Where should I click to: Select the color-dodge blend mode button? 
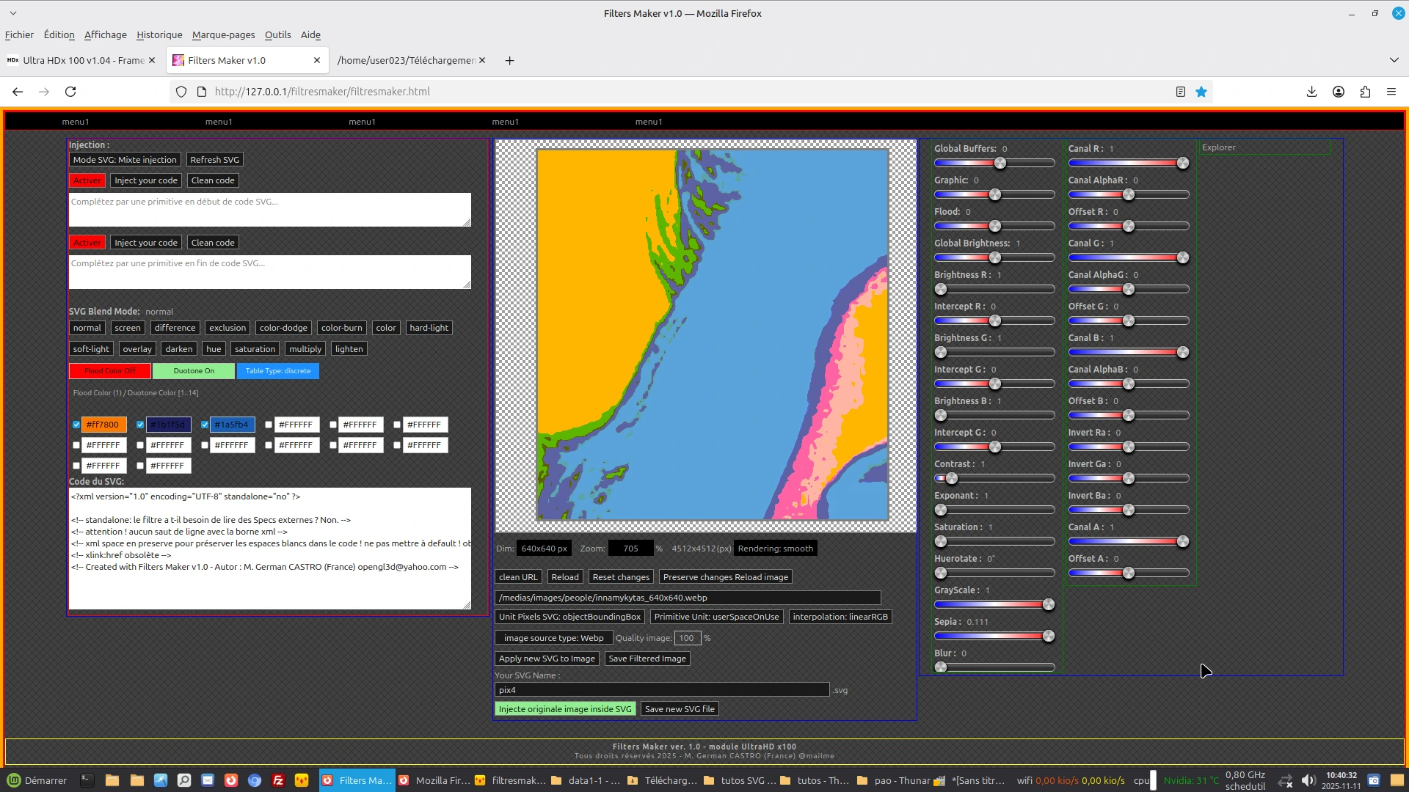[283, 328]
